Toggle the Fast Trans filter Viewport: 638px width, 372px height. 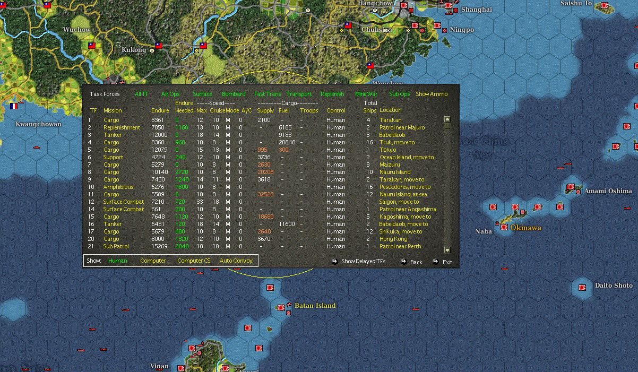[x=268, y=94]
